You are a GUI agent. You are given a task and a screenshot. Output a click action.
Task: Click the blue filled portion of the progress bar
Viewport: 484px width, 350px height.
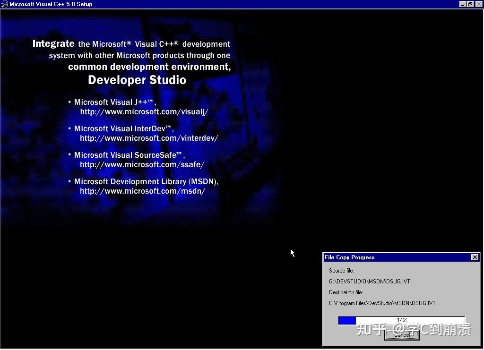click(346, 320)
